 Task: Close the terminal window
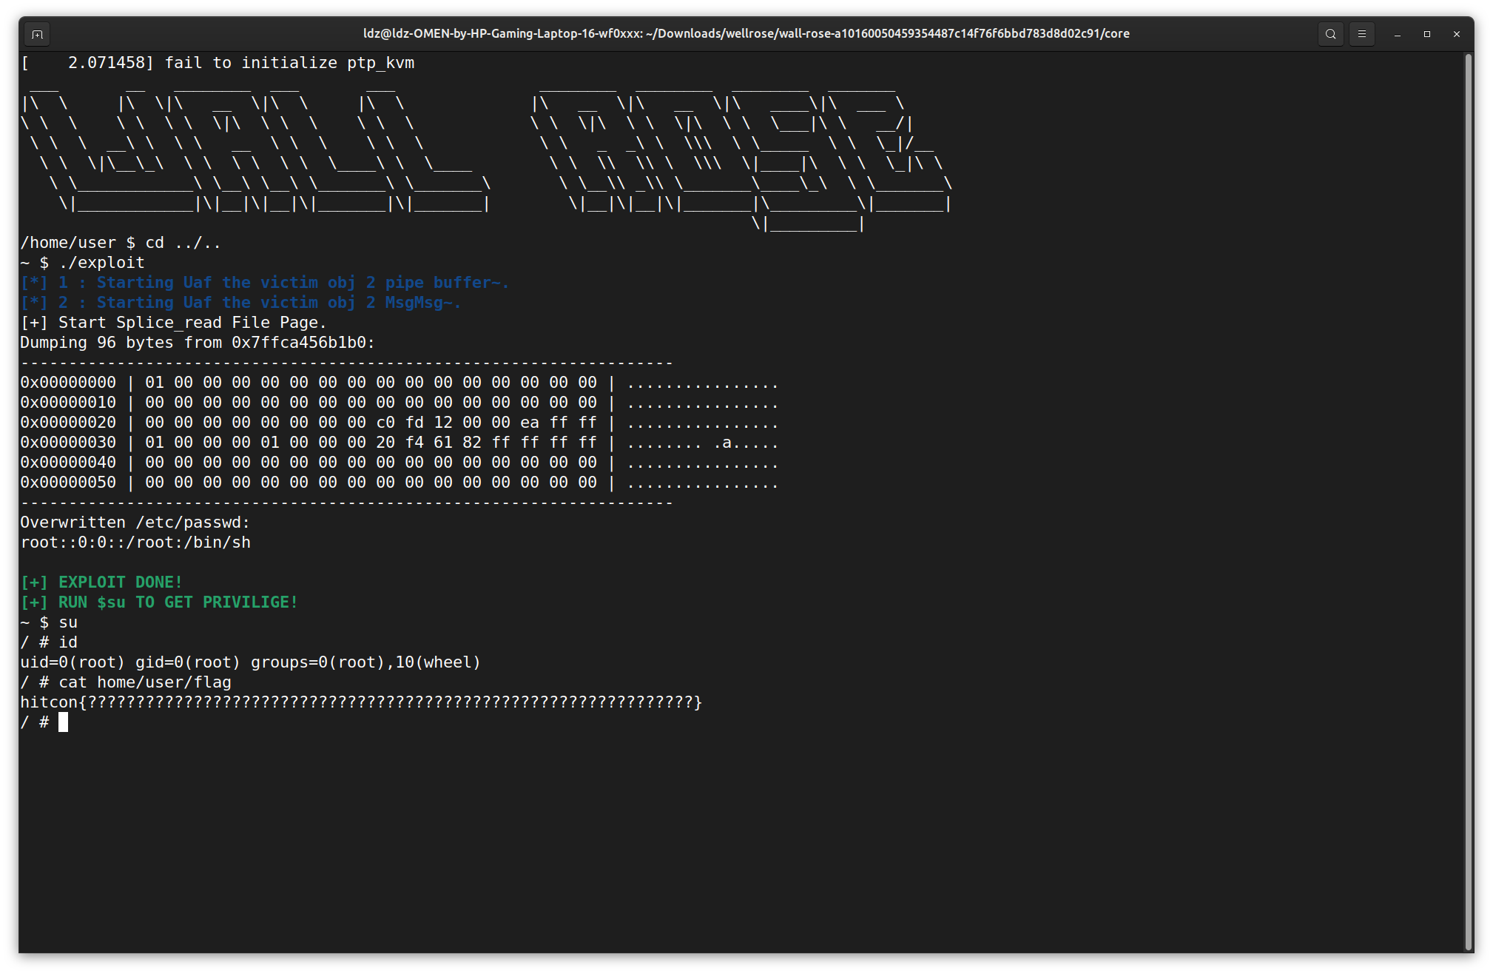pyautogui.click(x=1456, y=34)
